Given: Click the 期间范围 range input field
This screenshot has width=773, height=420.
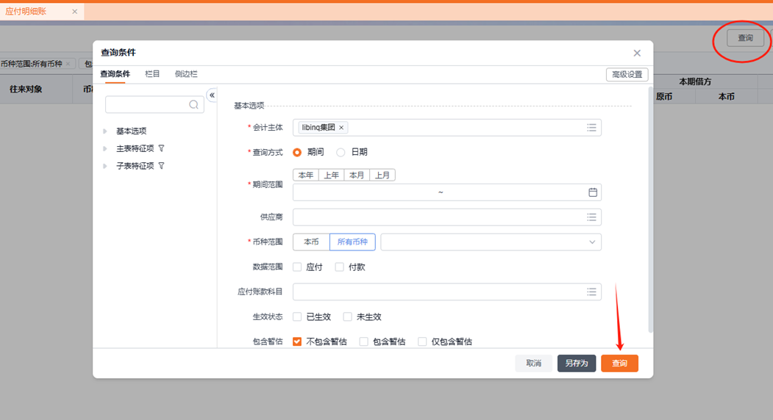Looking at the screenshot, I should point(446,192).
